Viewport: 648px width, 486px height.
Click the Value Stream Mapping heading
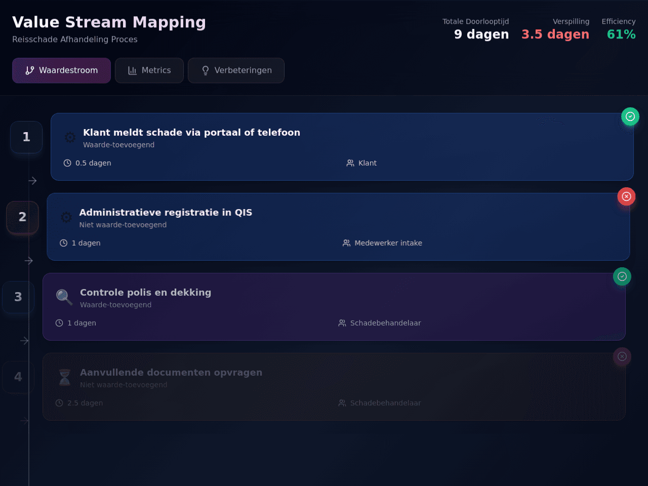coord(109,22)
